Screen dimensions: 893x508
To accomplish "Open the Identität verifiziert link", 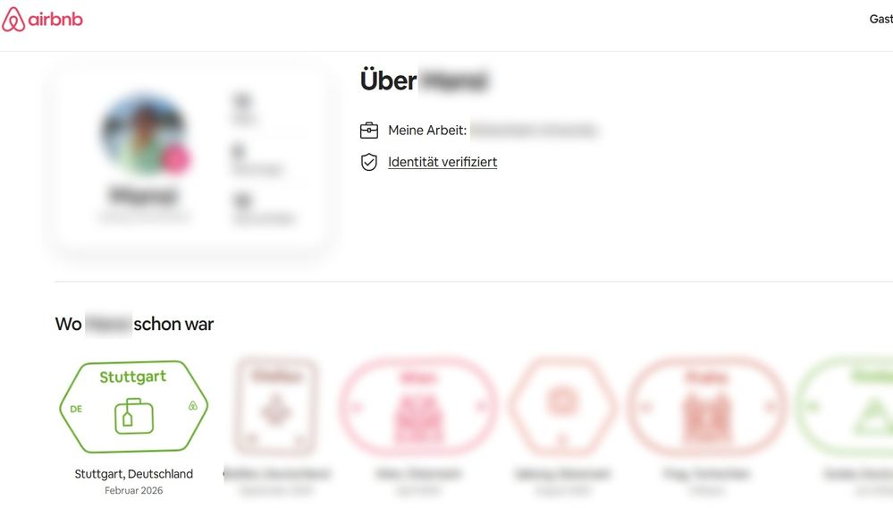I will point(442,162).
